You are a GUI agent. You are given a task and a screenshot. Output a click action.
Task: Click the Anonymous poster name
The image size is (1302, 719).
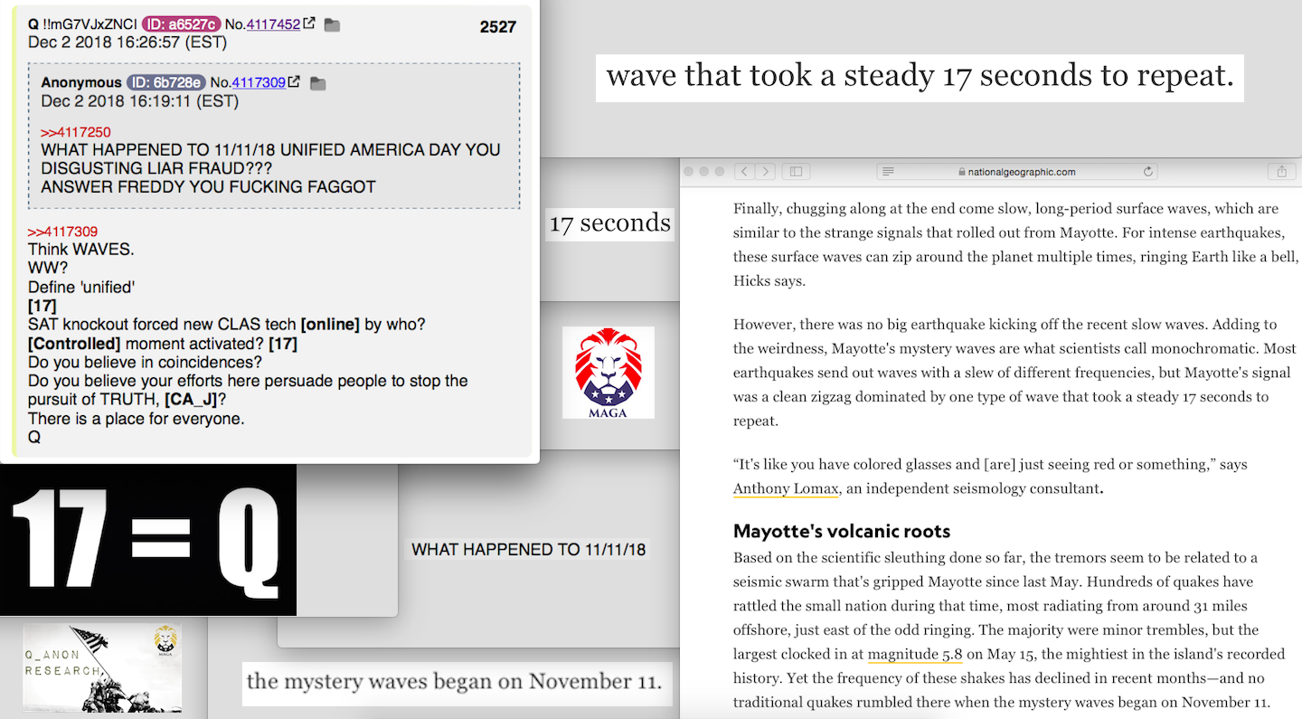tap(81, 82)
